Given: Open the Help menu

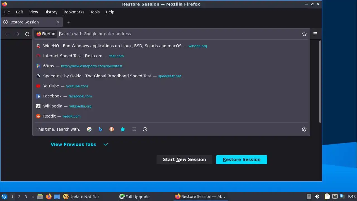Looking at the screenshot, I should [x=110, y=12].
